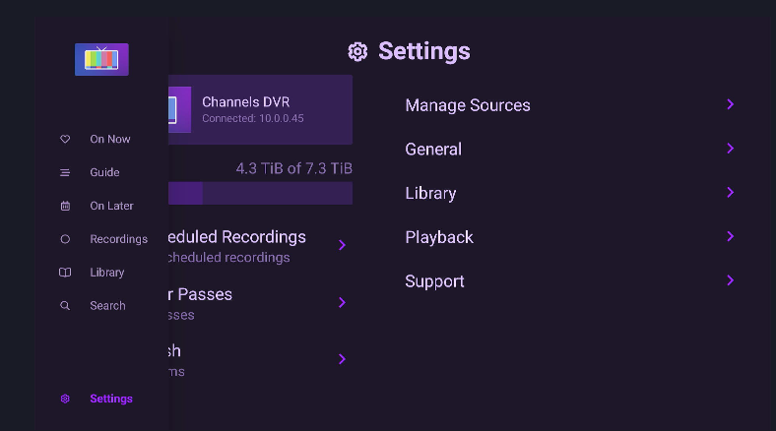Select the Passes row chevron
Screen dimensions: 776x431
[342, 302]
